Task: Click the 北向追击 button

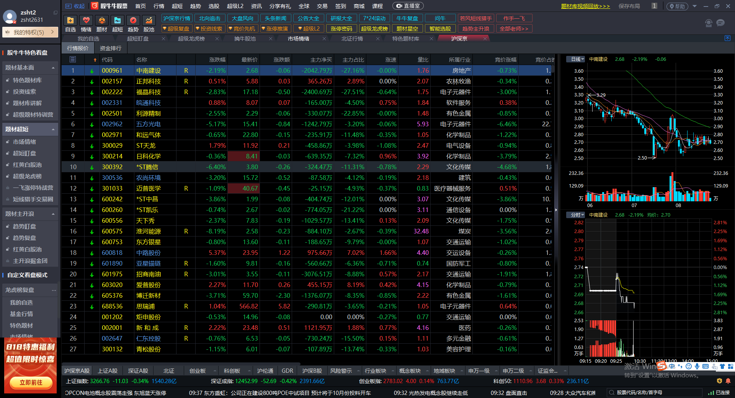Action: coord(210,18)
